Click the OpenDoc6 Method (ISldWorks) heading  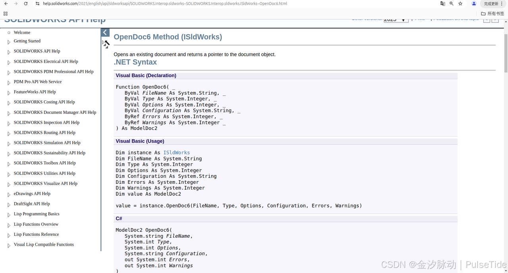click(168, 37)
